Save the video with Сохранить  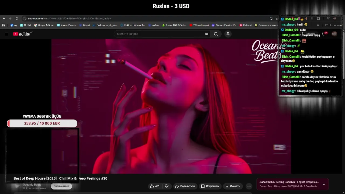[210, 186]
